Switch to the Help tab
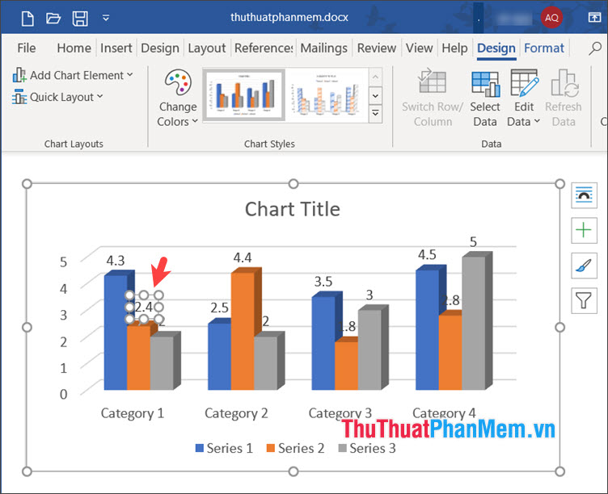Viewport: 608px width, 494px height. coord(454,48)
